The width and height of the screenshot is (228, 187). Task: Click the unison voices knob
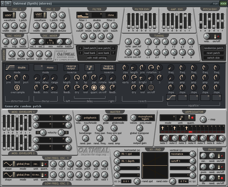[x=12, y=54]
